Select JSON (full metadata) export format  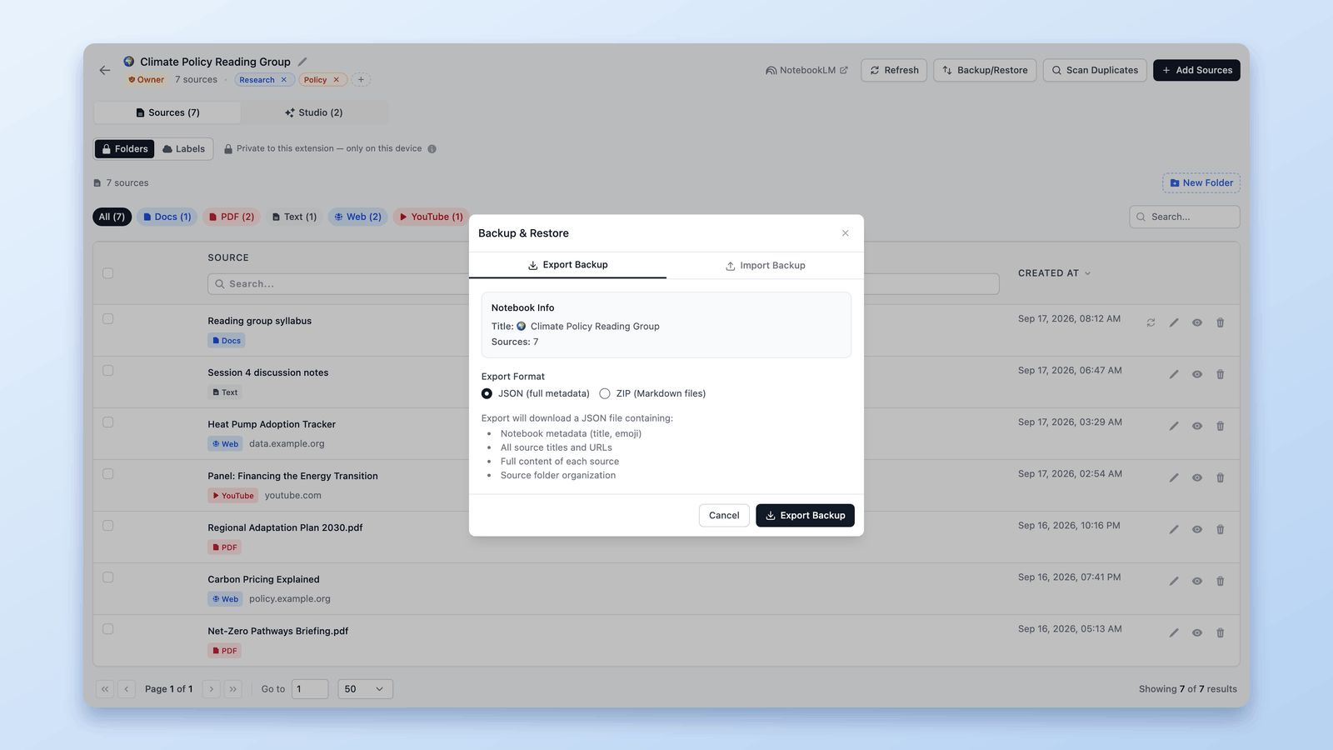point(487,393)
